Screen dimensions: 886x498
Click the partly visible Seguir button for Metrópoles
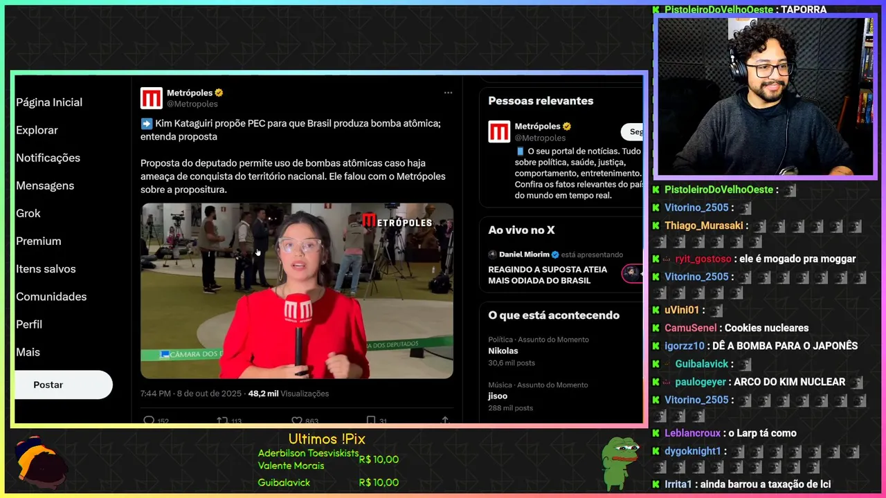pyautogui.click(x=632, y=131)
